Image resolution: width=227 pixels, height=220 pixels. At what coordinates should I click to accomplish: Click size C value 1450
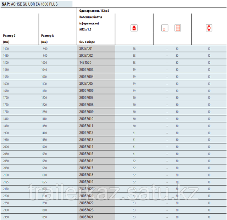pyautogui.click(x=6, y=56)
